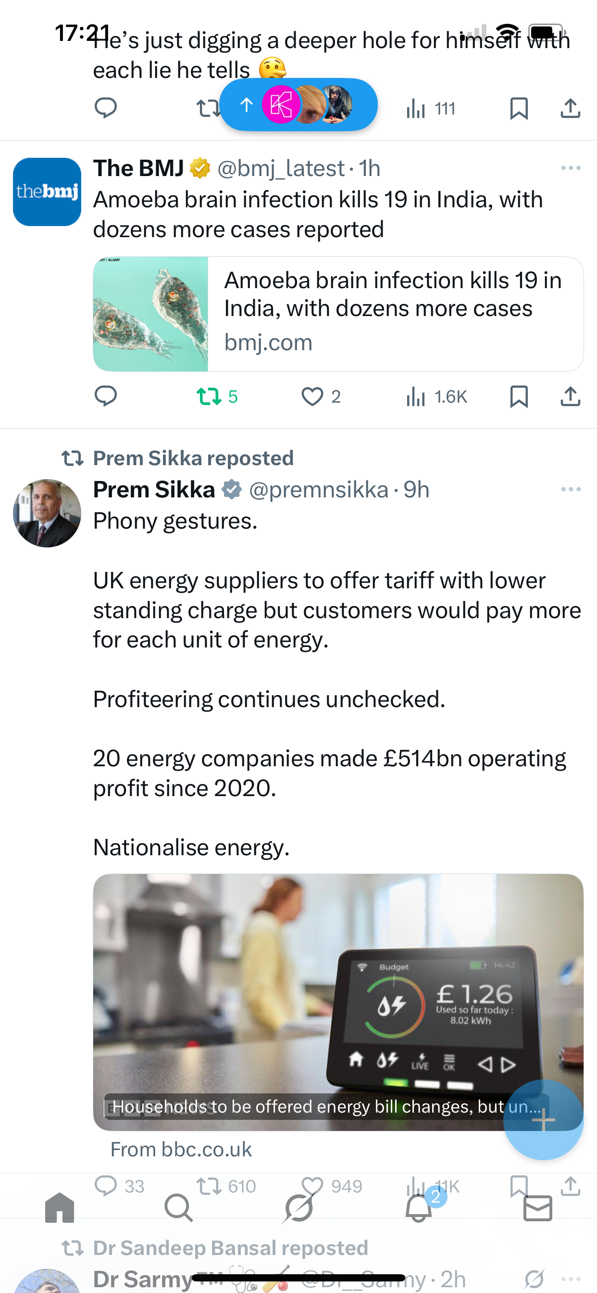The width and height of the screenshot is (597, 1293).
Task: Open more options for Dr Sarmy post
Action: [x=571, y=1279]
